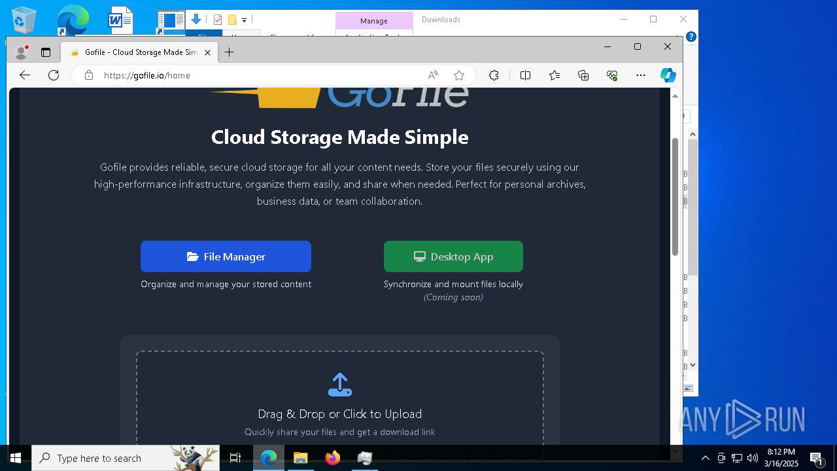Screen dimensions: 837x471
Task: Click the Cloud Storage Made Simple heading
Action: click(x=340, y=137)
